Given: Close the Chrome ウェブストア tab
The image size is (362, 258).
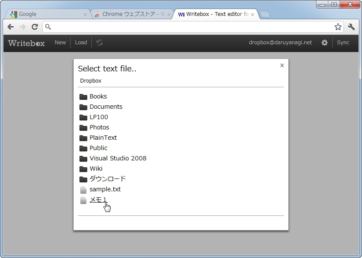Looking at the screenshot, I should (169, 15).
